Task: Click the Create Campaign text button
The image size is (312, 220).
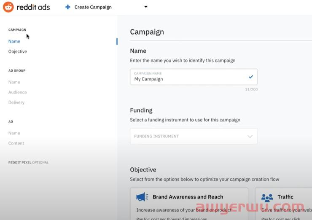Action: (93, 7)
